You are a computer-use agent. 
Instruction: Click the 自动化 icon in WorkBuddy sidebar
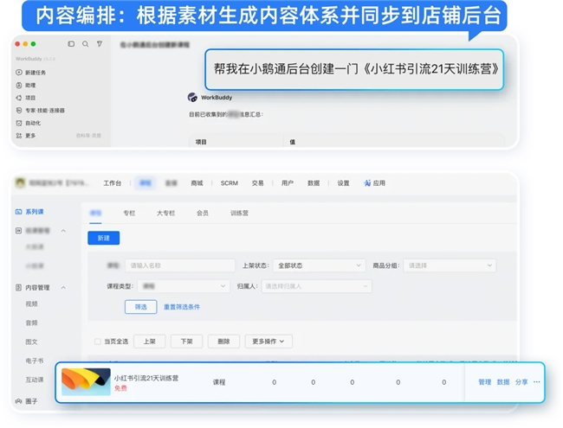[x=19, y=123]
